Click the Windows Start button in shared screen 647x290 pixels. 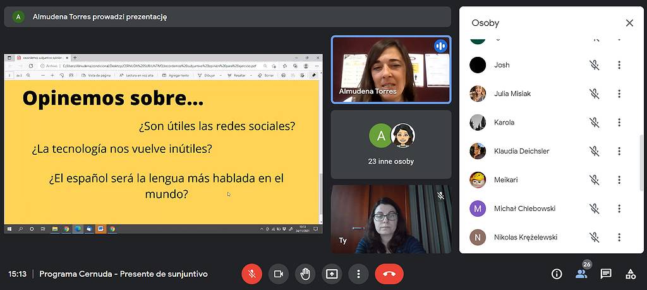[x=9, y=229]
